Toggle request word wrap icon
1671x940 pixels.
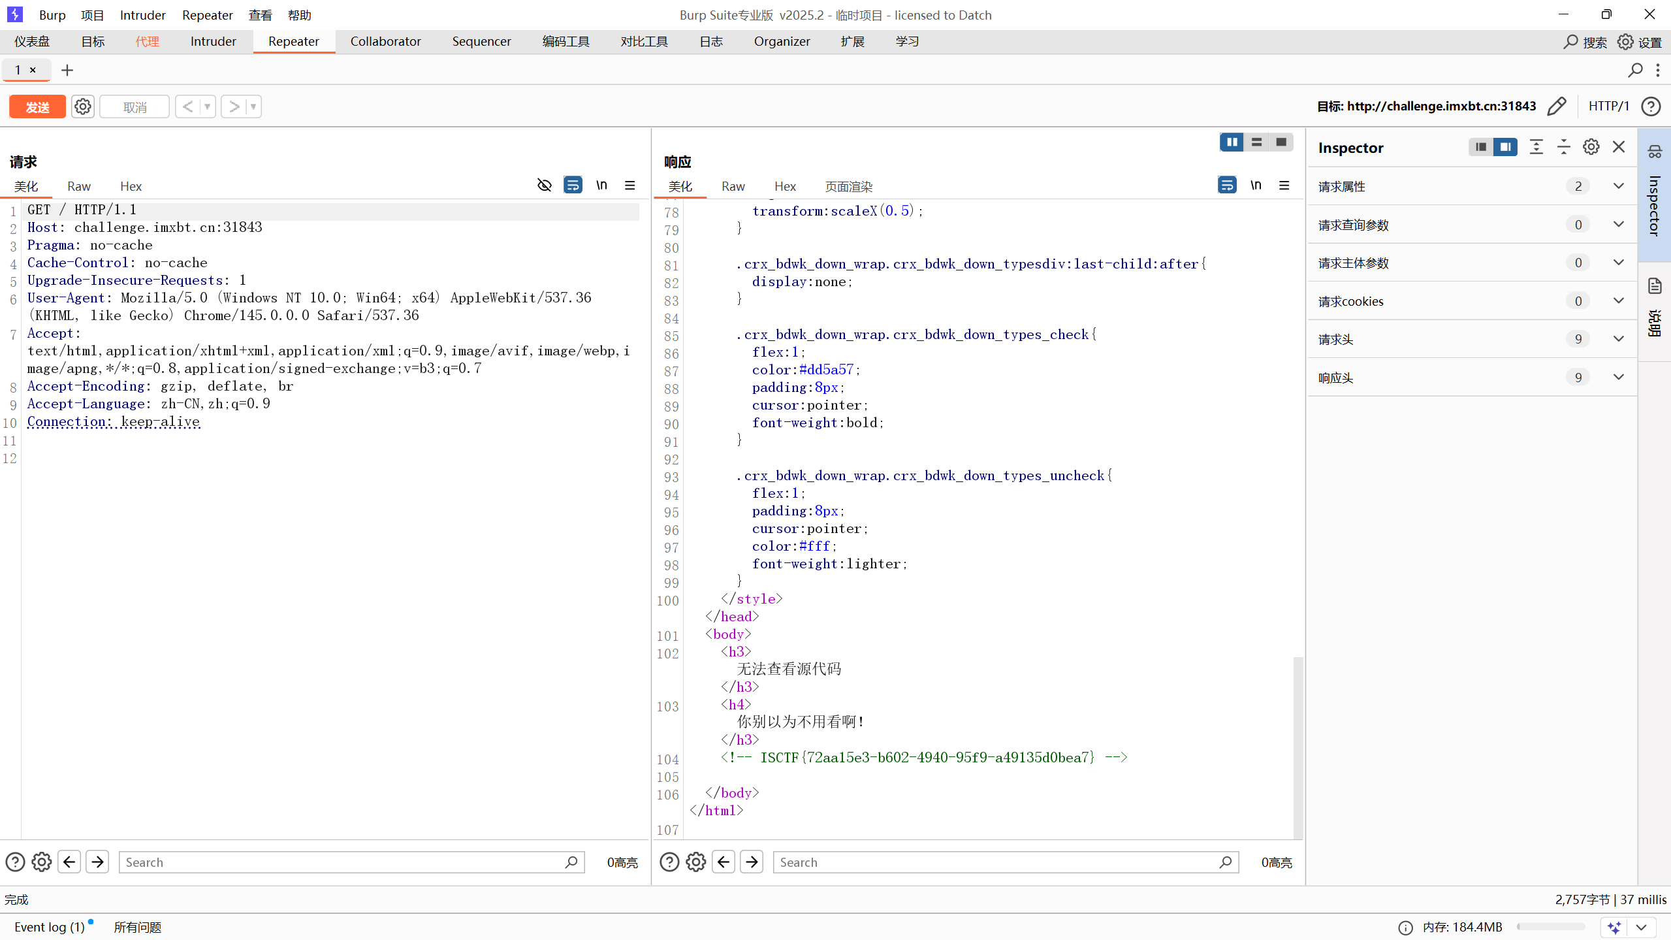coord(573,186)
